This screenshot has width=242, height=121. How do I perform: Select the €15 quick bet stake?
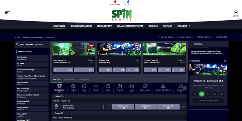[208, 94]
